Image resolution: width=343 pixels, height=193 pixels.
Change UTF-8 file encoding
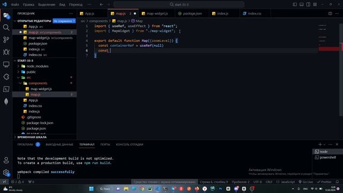pos(257,182)
